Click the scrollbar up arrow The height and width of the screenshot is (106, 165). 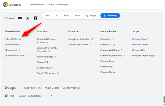164,2
